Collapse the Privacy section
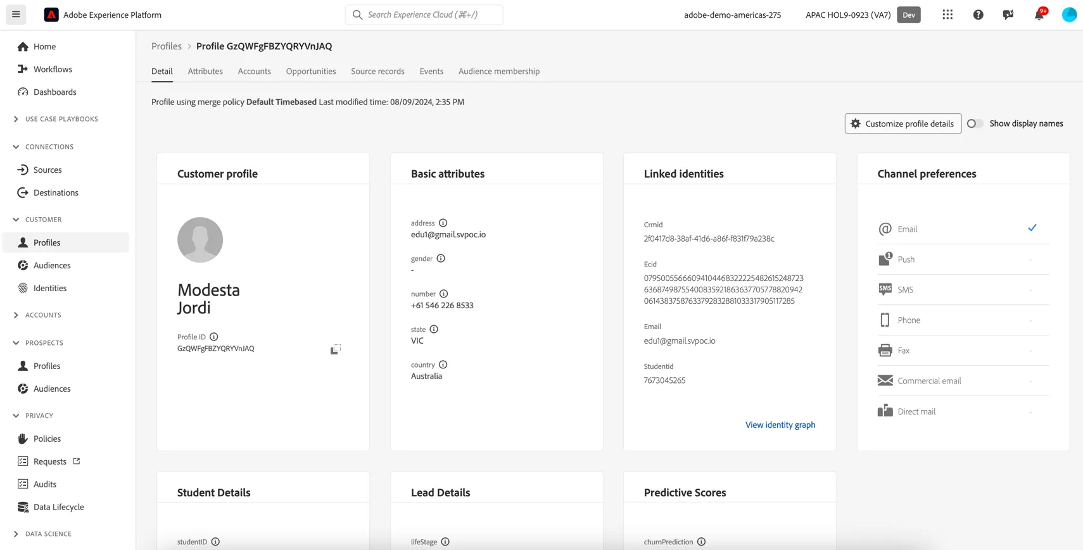 (x=16, y=416)
